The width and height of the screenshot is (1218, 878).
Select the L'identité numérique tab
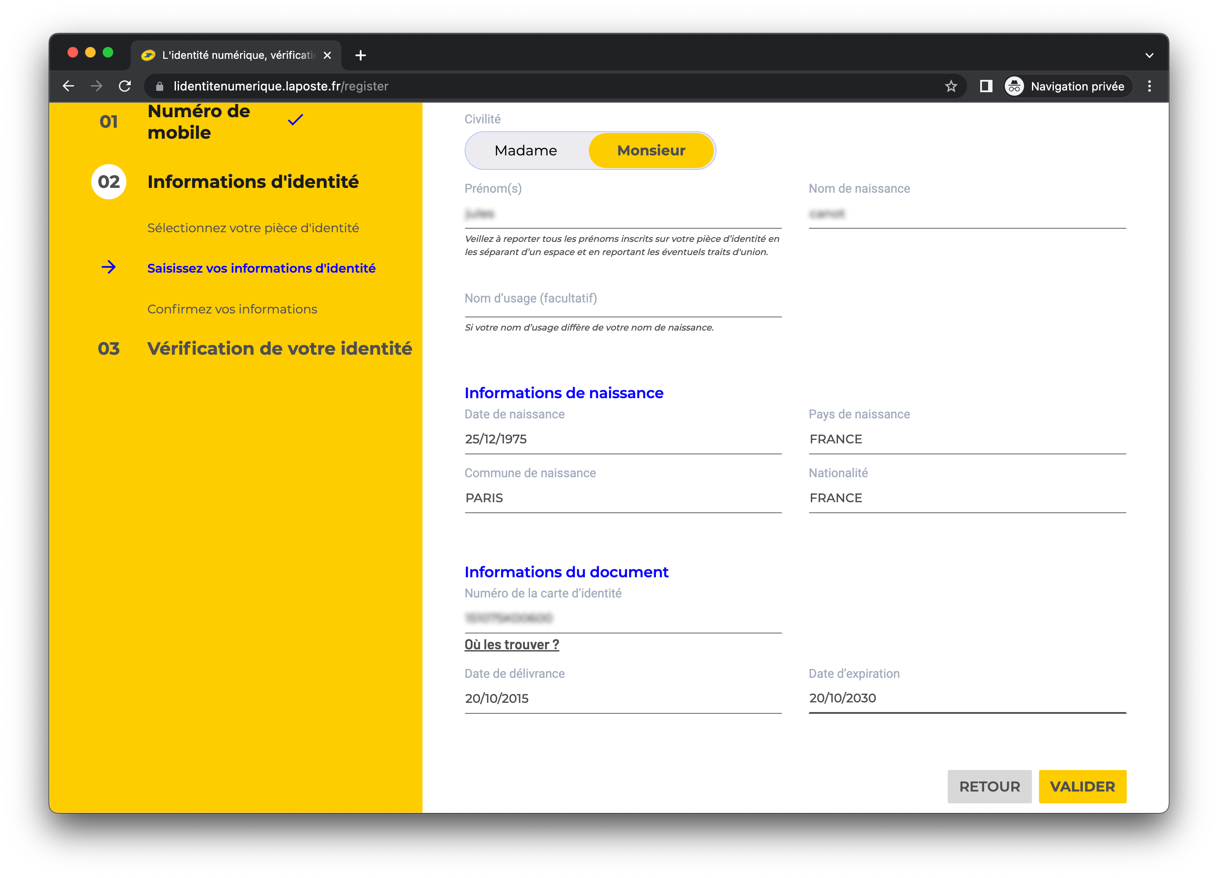(236, 55)
